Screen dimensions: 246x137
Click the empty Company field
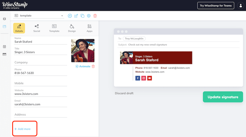40,62
